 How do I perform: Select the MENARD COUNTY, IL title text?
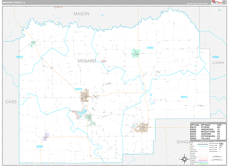(x=14, y=3)
